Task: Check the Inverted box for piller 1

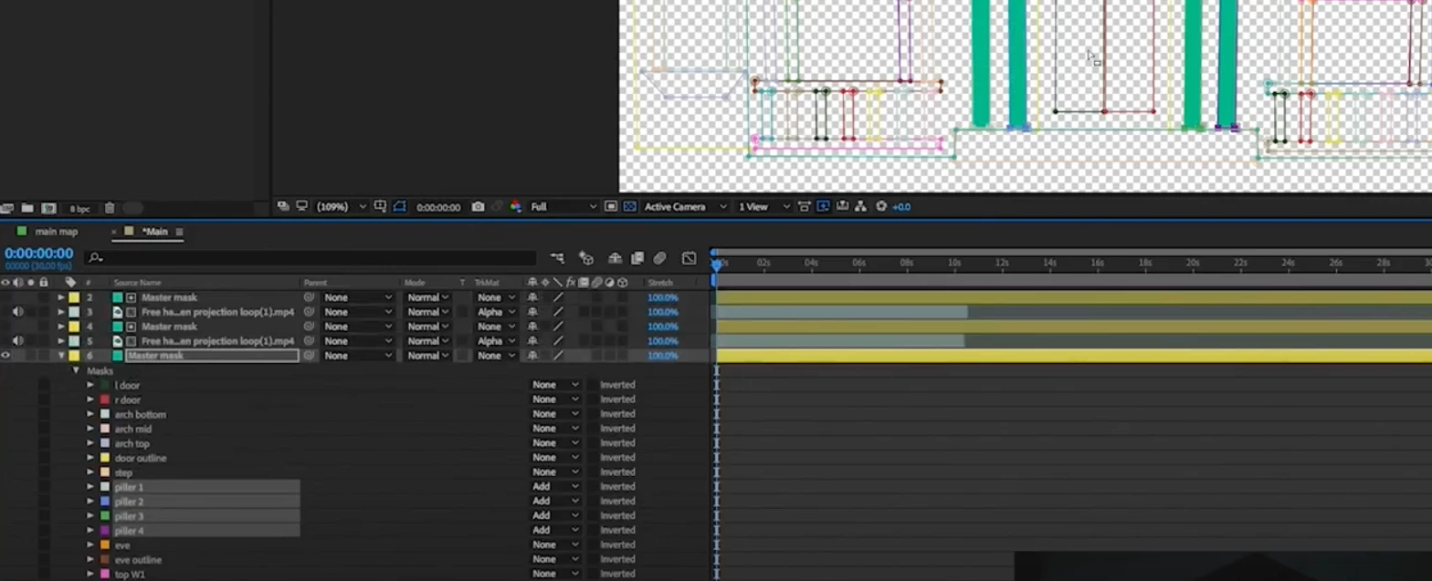Action: [592, 487]
